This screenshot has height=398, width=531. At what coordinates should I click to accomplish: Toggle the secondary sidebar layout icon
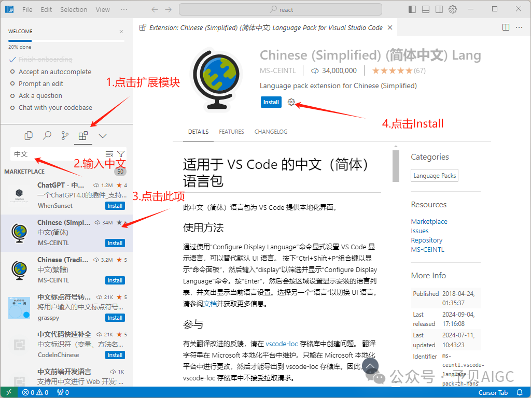click(439, 9)
